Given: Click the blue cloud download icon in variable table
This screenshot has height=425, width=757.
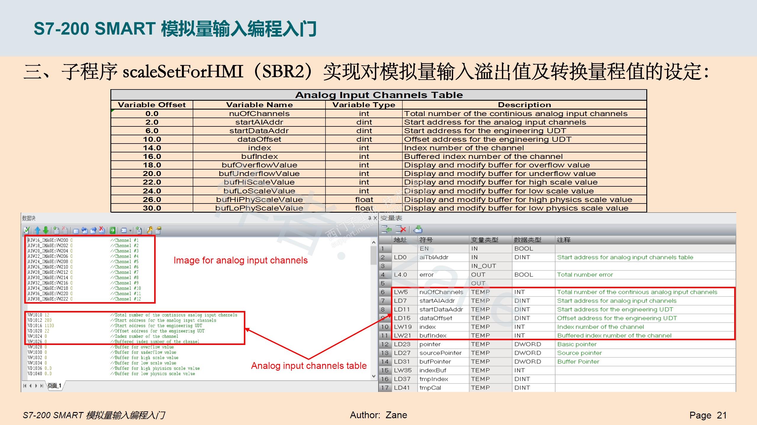Looking at the screenshot, I should (x=418, y=229).
